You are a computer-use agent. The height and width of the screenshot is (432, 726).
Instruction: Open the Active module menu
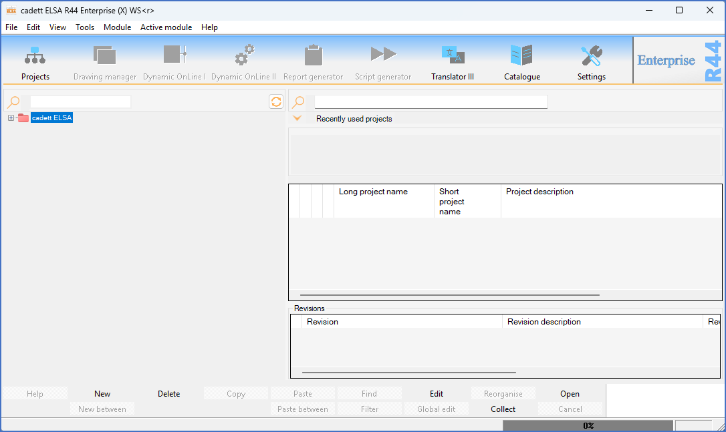coord(166,27)
